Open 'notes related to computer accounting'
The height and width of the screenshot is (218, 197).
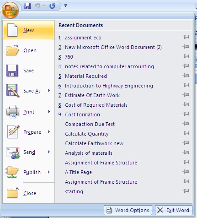109,66
